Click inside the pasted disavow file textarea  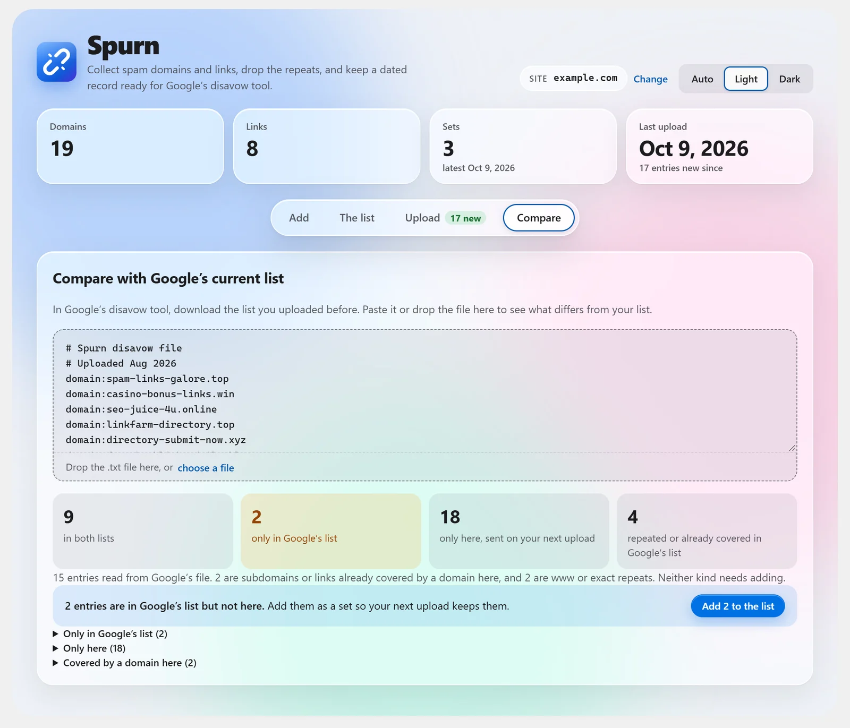point(424,392)
